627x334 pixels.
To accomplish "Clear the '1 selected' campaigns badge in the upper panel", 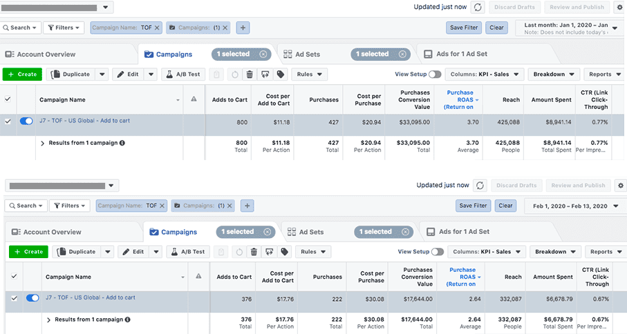I will point(263,54).
